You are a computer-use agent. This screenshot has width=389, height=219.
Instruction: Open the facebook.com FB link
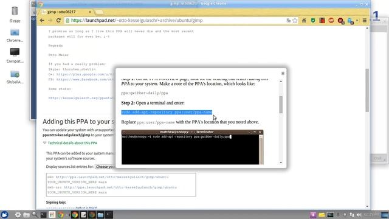[85, 80]
